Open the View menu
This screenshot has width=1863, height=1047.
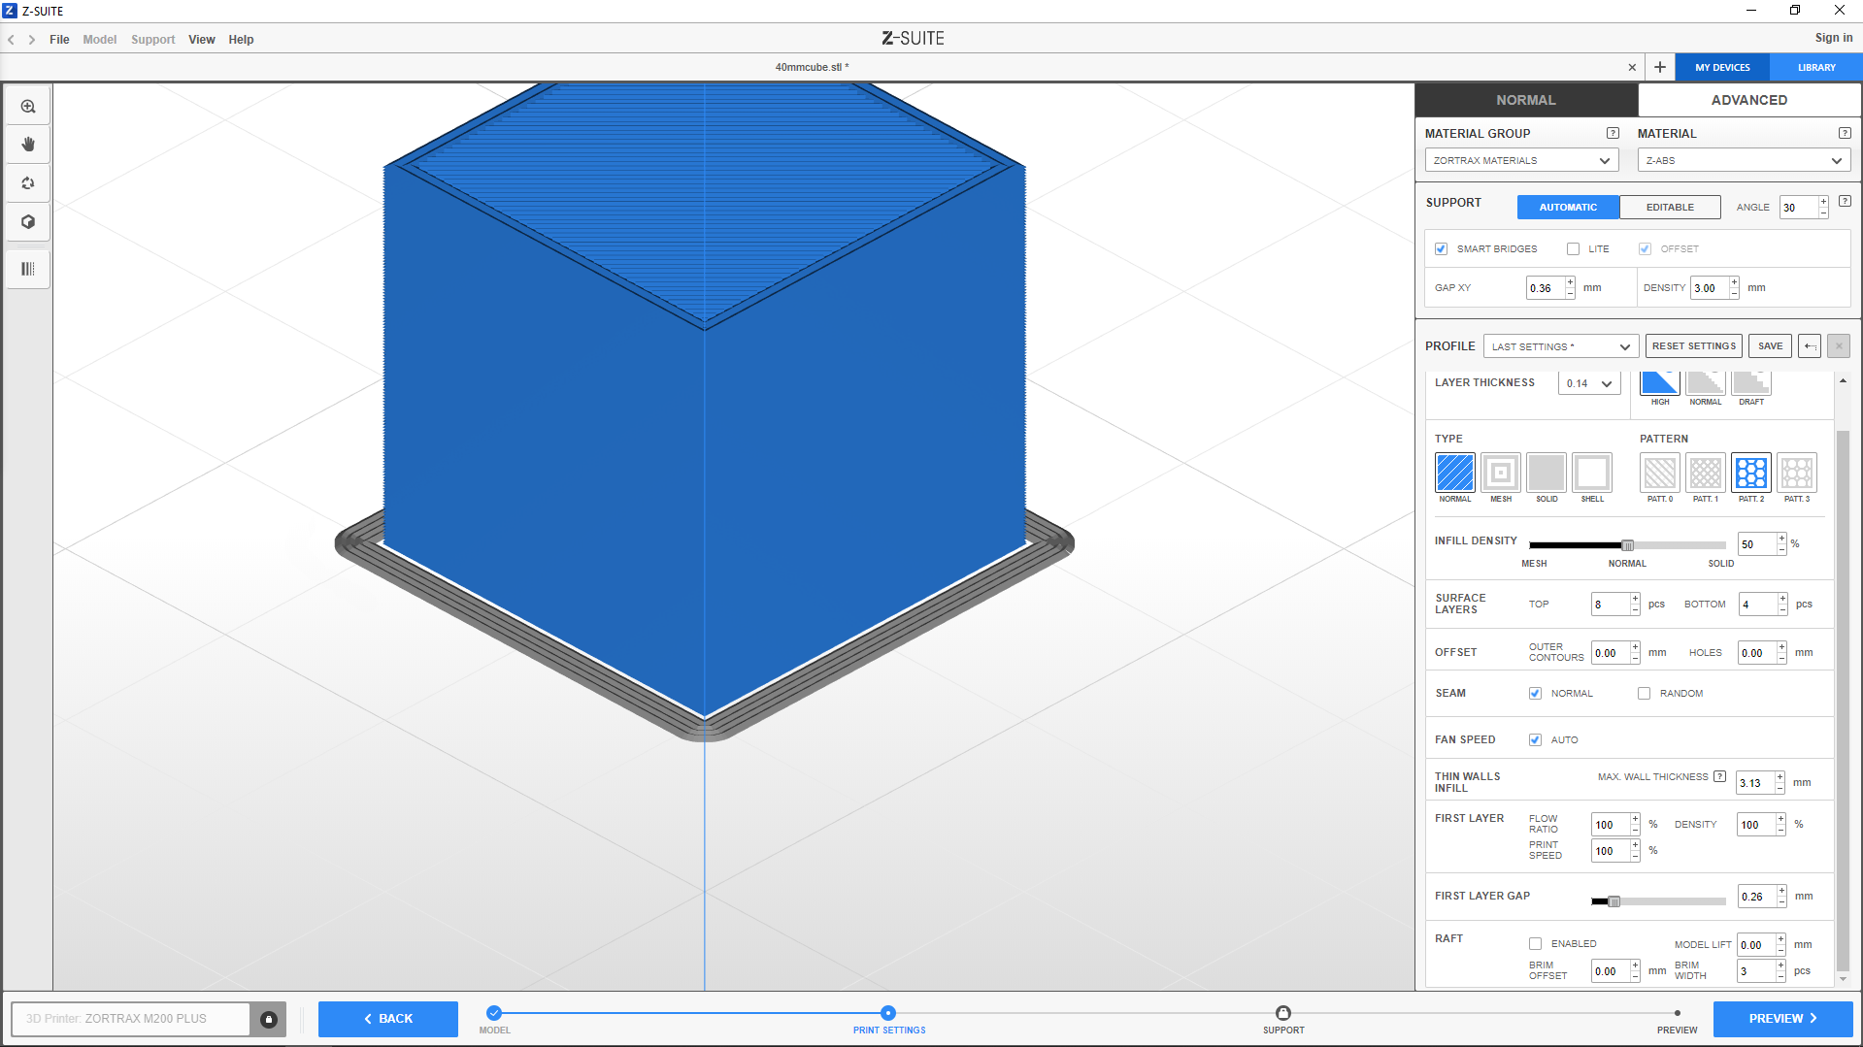click(201, 40)
